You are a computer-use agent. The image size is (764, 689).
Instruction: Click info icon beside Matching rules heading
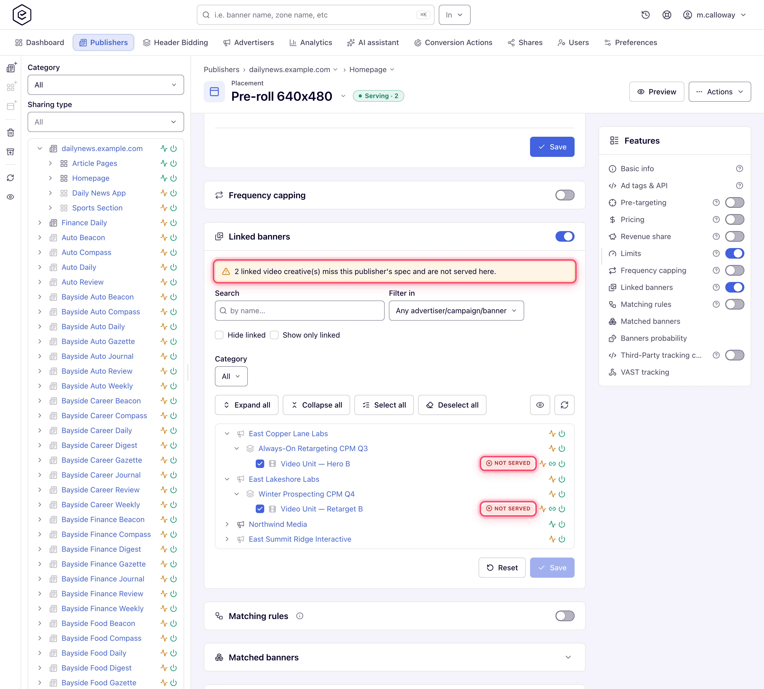pos(300,616)
